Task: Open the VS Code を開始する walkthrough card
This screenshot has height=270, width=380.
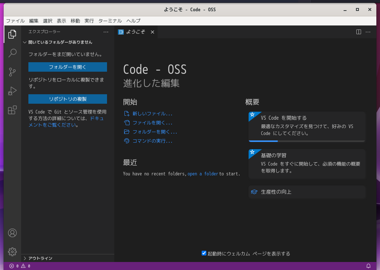Action: tap(307, 127)
